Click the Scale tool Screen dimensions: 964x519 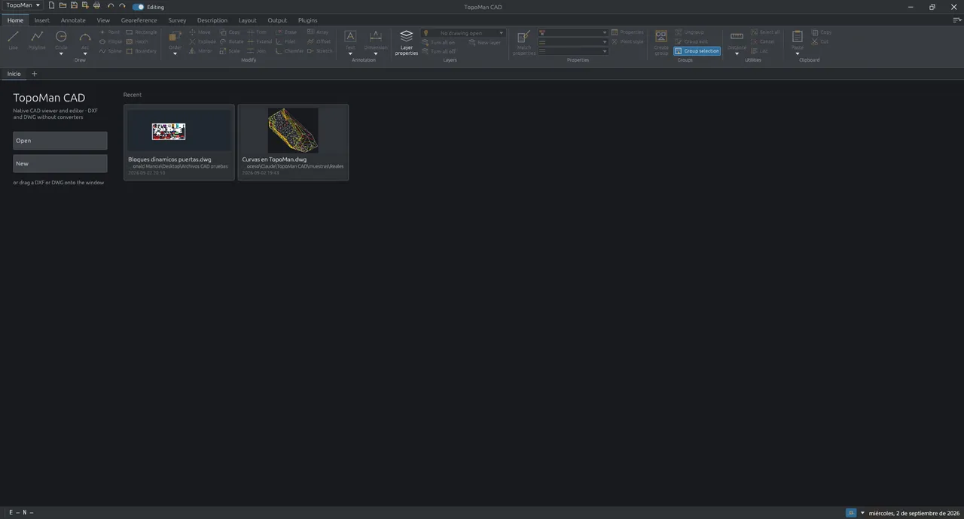tap(230, 51)
